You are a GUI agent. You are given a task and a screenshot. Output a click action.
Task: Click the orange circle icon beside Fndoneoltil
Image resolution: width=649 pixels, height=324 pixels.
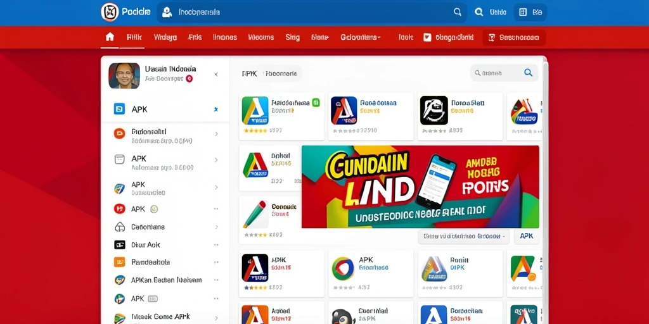tap(119, 133)
